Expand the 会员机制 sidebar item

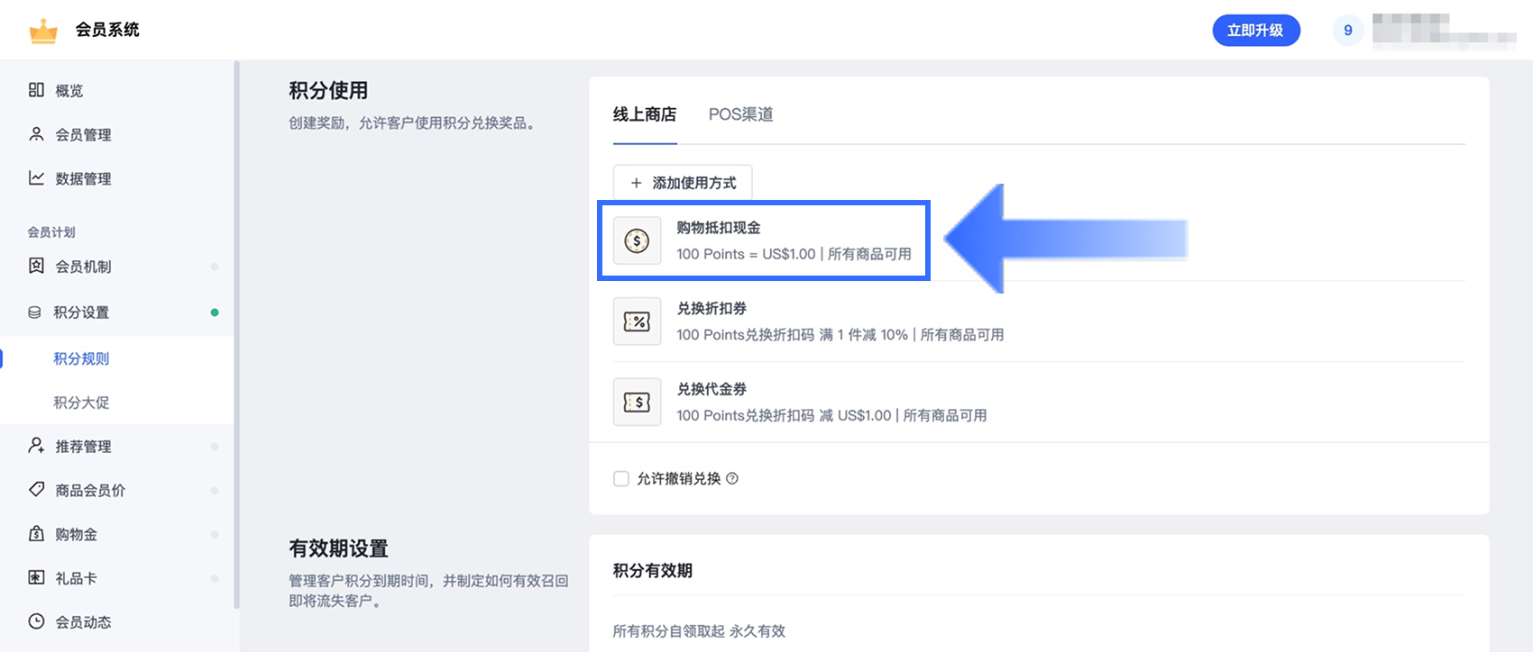(x=117, y=267)
